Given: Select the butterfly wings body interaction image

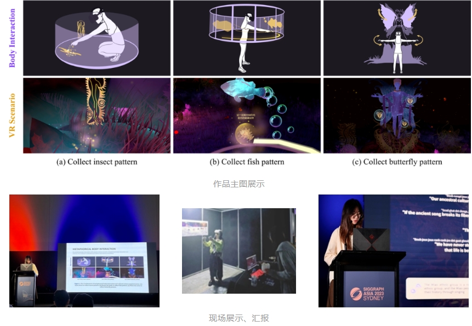Looking at the screenshot, I should tap(396, 38).
